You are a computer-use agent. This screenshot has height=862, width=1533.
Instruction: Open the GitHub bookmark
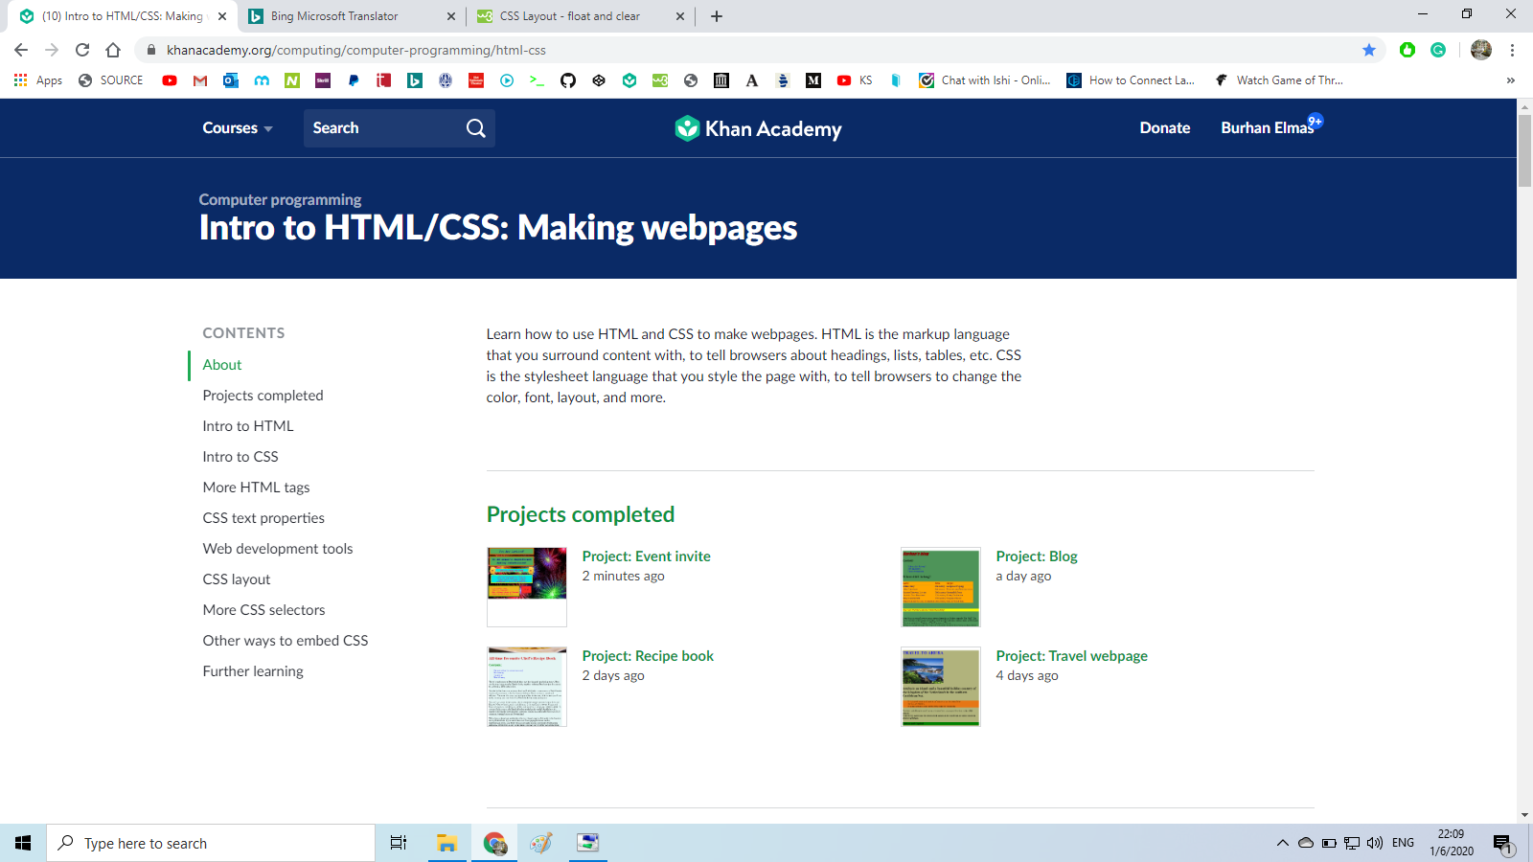click(568, 80)
